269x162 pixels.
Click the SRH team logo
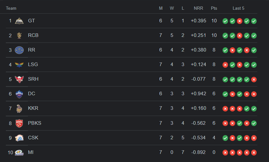pos(19,79)
